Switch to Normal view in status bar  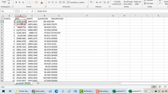(154, 87)
